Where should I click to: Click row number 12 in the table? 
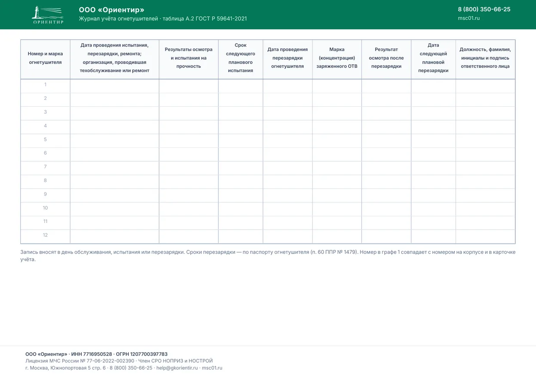268,236
